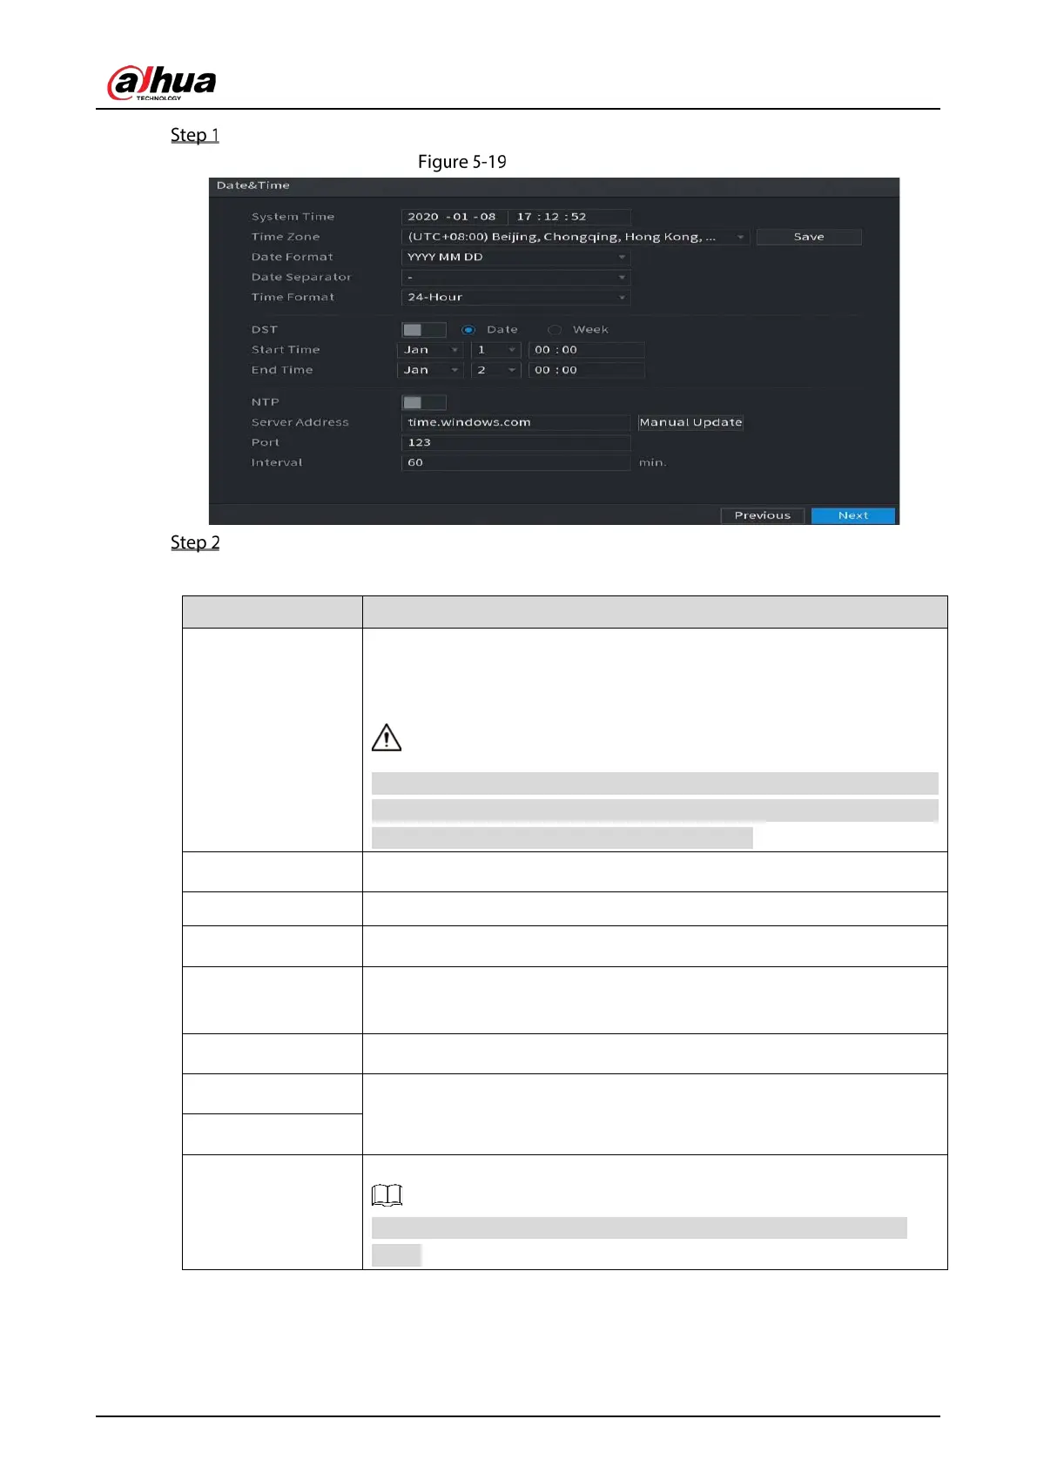Select the Date radio button
This screenshot has width=1037, height=1466.
pyautogui.click(x=468, y=330)
